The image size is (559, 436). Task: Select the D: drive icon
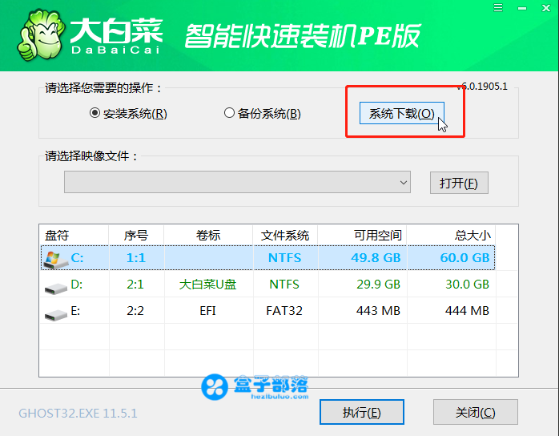(56, 288)
